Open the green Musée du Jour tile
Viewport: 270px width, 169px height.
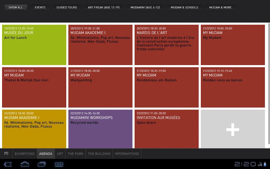(34, 45)
